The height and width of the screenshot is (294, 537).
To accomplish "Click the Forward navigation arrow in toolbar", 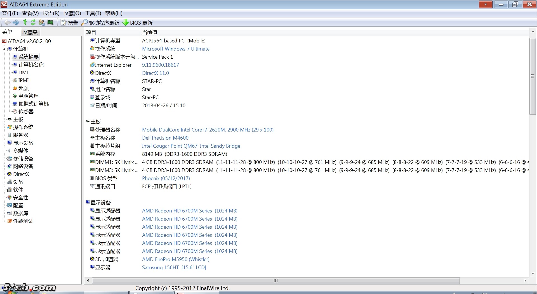I will pyautogui.click(x=16, y=23).
